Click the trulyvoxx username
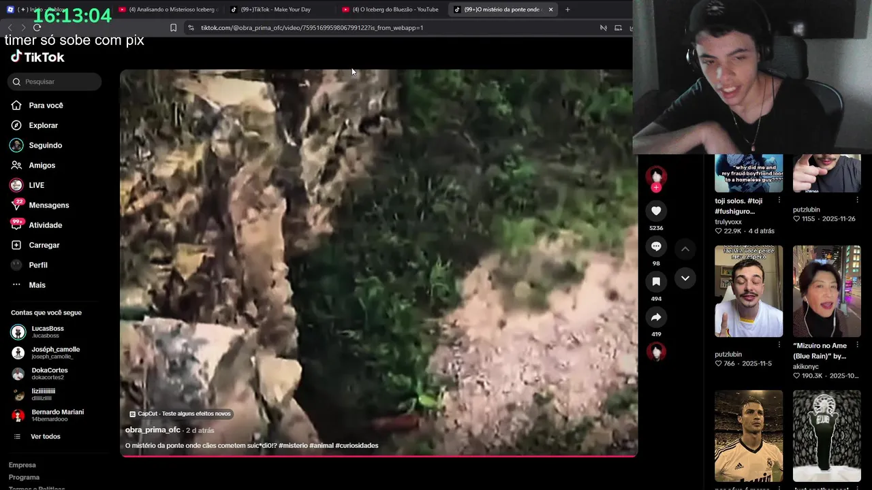 [x=728, y=222]
